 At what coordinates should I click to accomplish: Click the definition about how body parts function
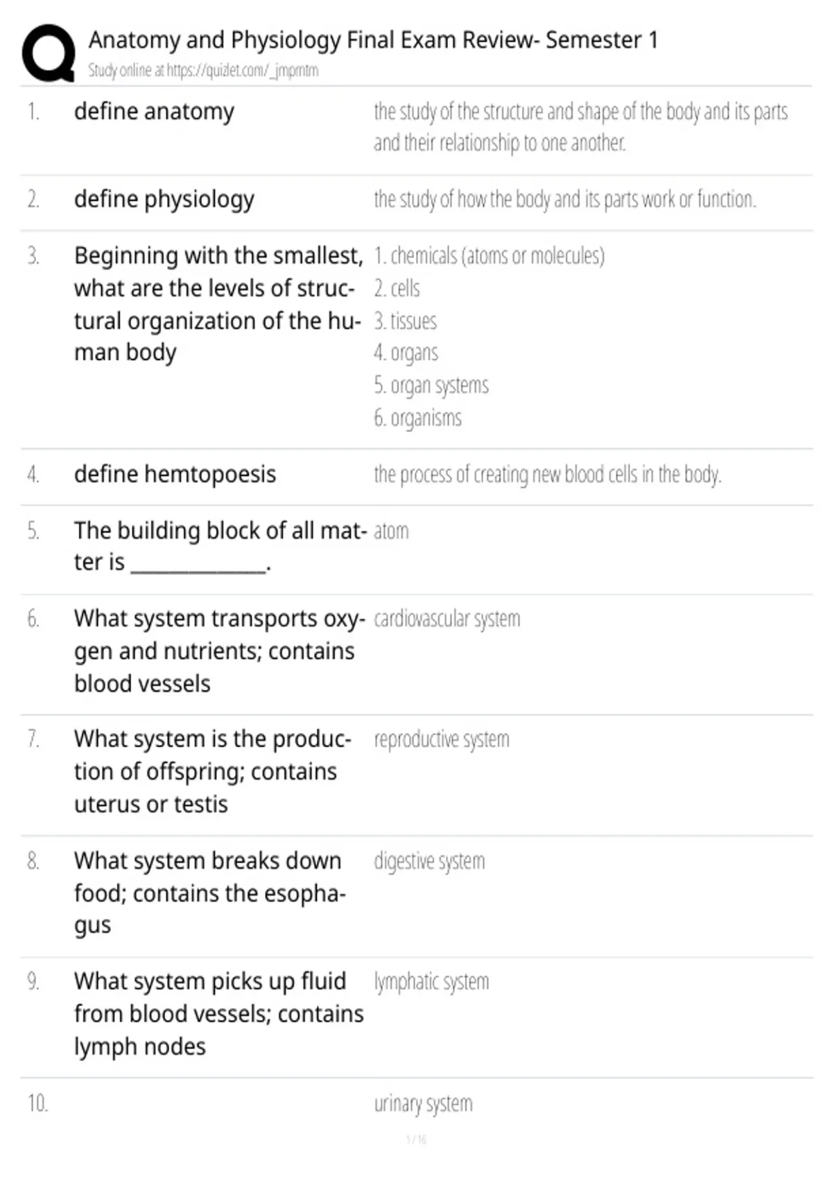tap(565, 200)
